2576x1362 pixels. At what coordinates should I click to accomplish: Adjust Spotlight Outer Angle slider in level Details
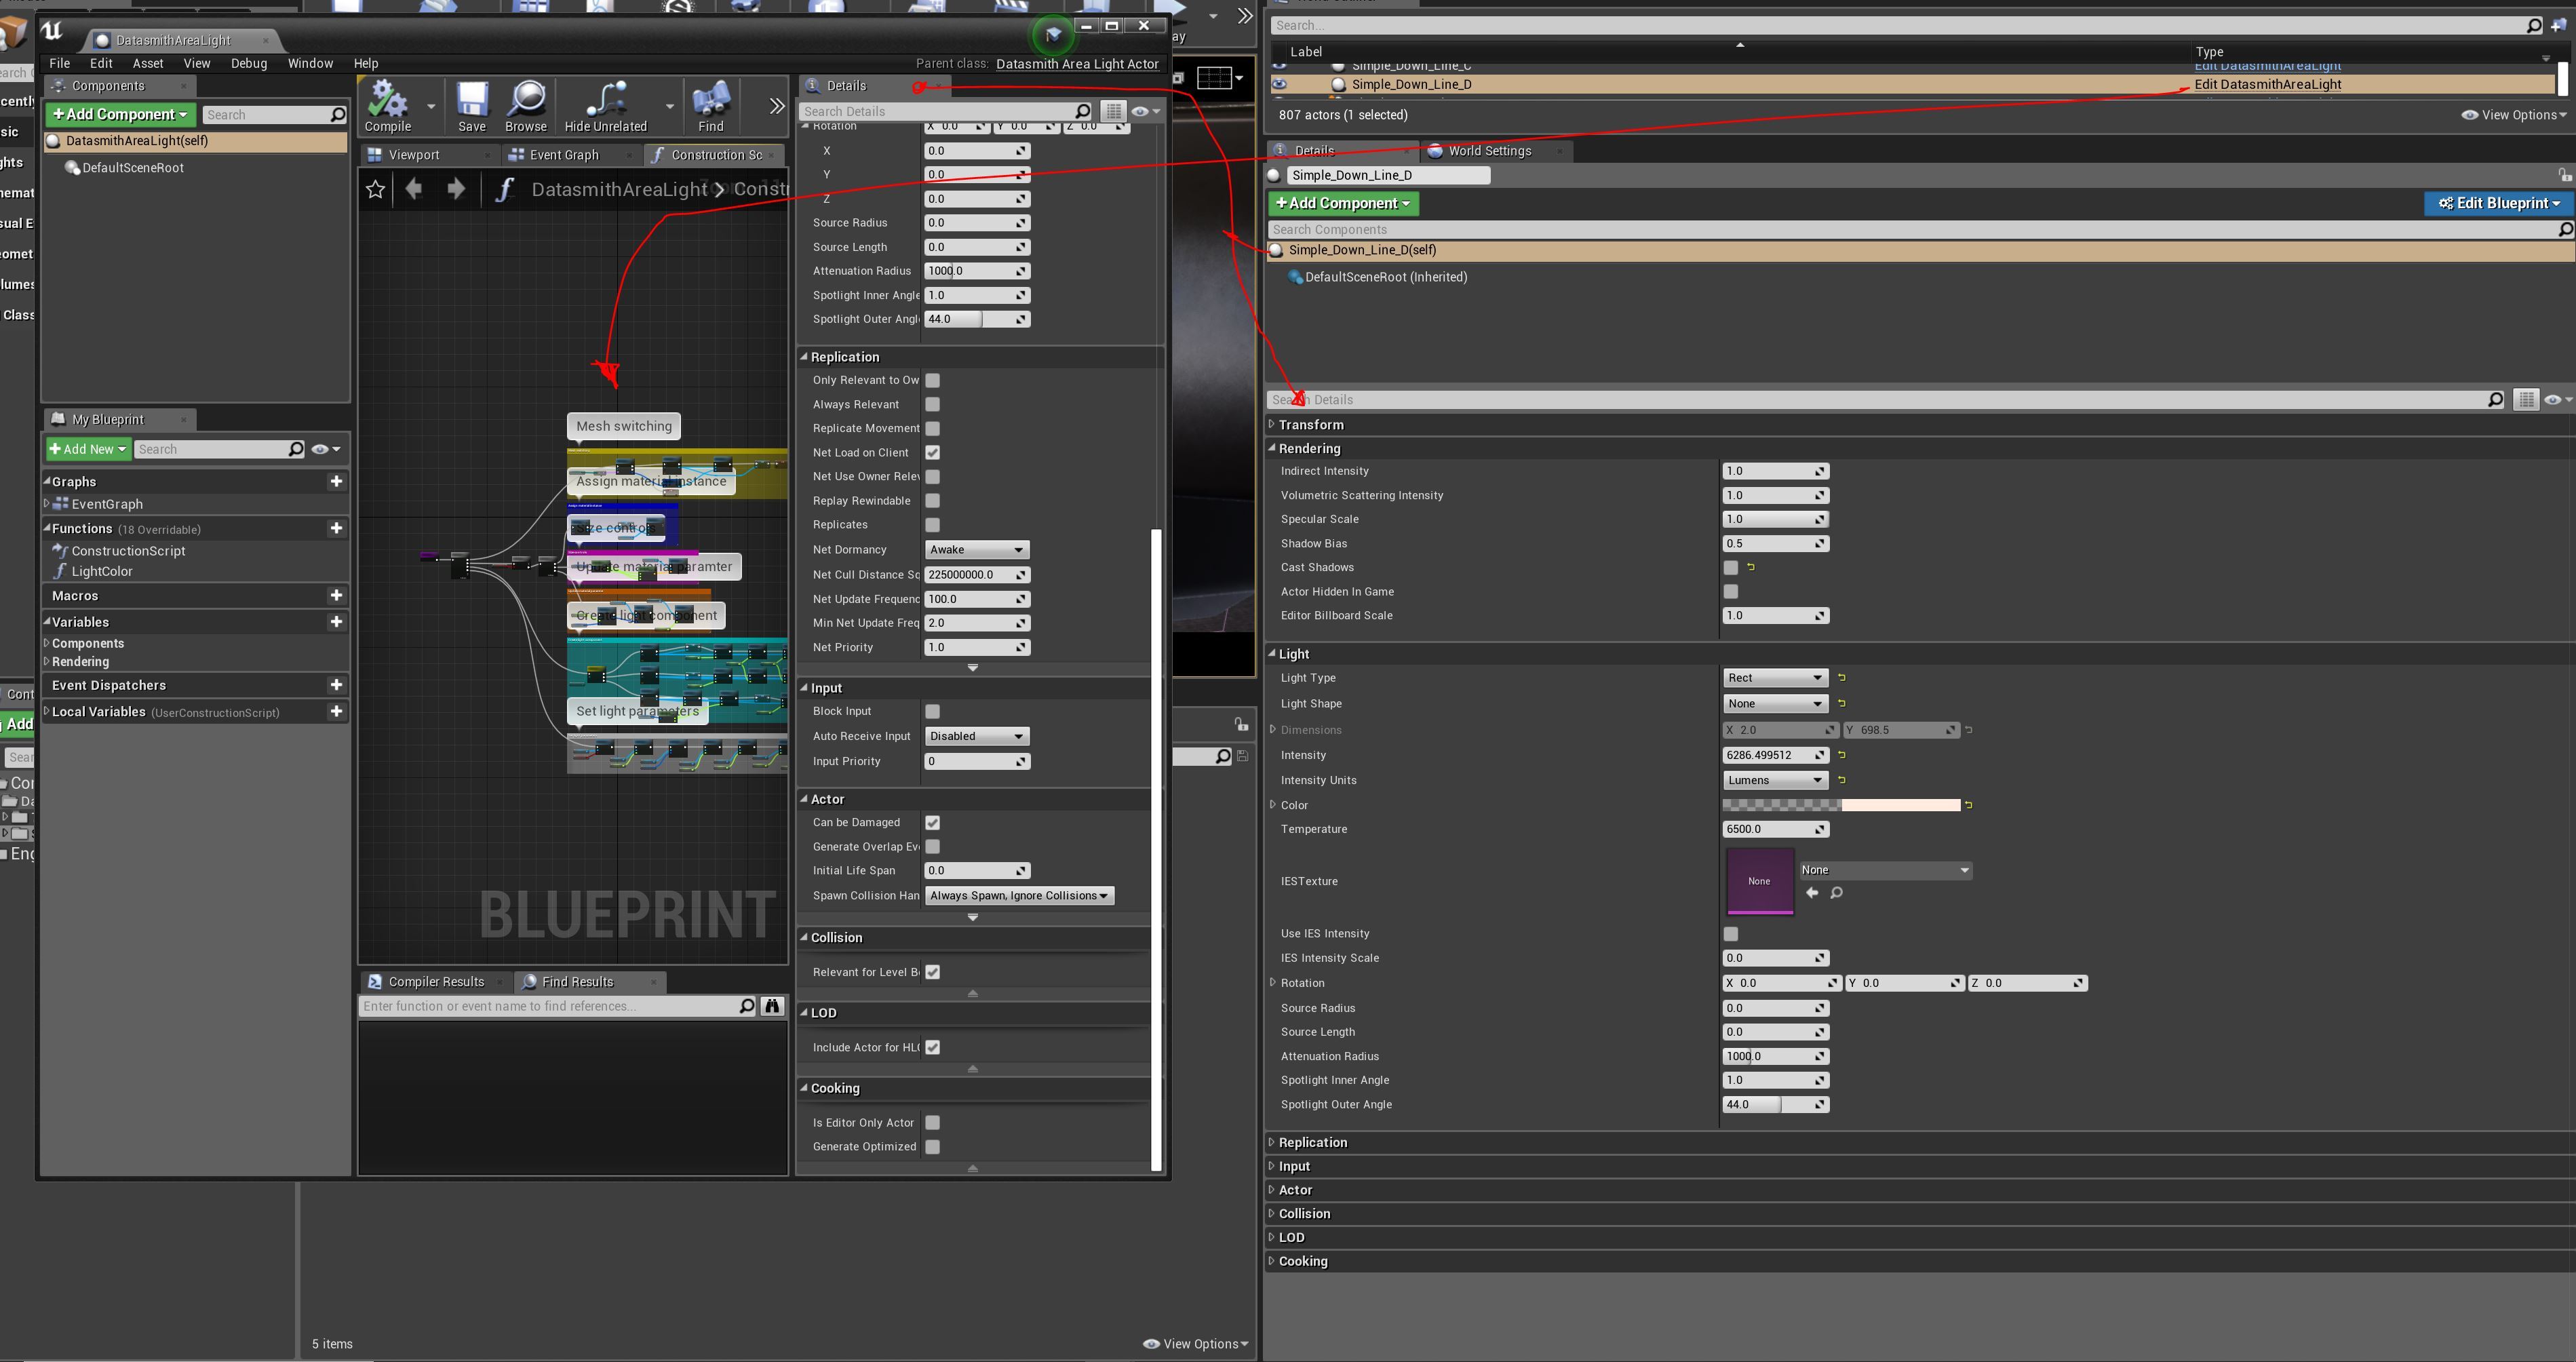1775,1105
